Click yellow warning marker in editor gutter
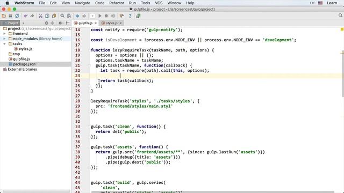The height and width of the screenshot is (193, 344). tap(342, 29)
